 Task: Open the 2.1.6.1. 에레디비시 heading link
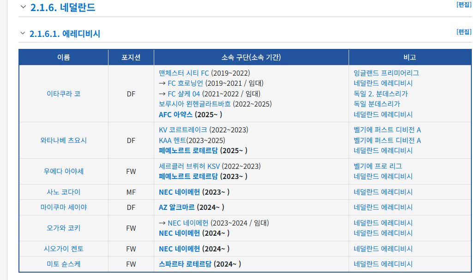tap(65, 34)
